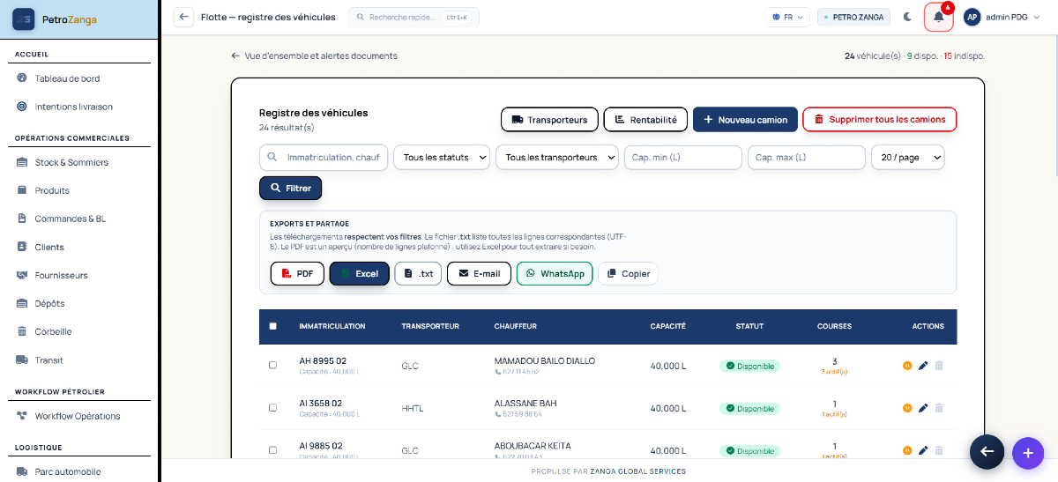The image size is (1058, 482).
Task: Open Vue d'ensemble et alertes documents link
Action: 314,56
